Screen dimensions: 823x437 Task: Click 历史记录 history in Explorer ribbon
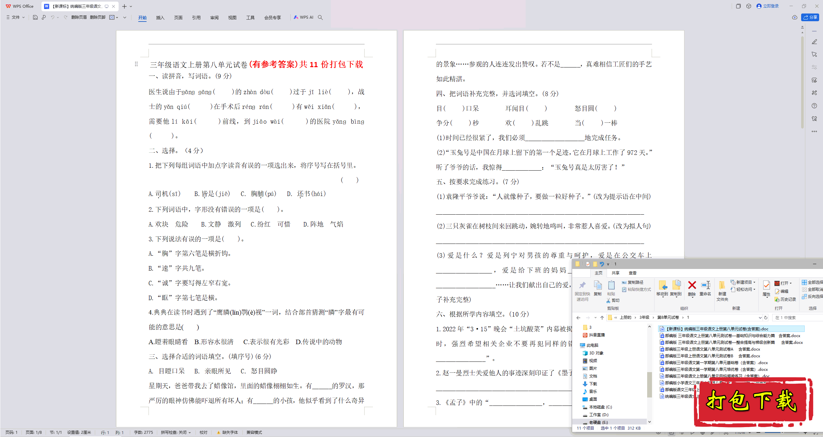click(785, 299)
